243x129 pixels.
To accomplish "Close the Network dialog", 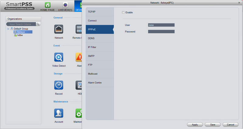I will click(239, 3).
